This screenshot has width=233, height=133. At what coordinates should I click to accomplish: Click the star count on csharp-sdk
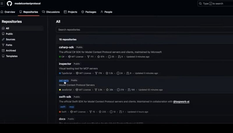pos(101,57)
